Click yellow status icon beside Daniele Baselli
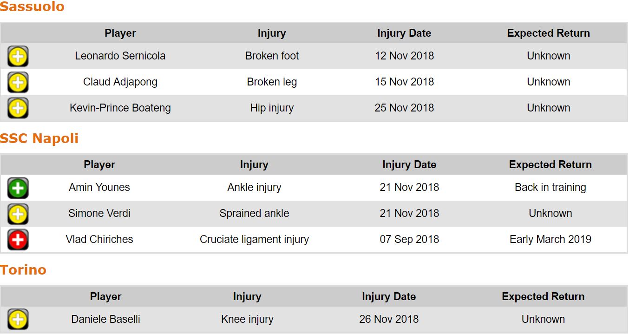Screen dimensions: 629x334 [18, 320]
